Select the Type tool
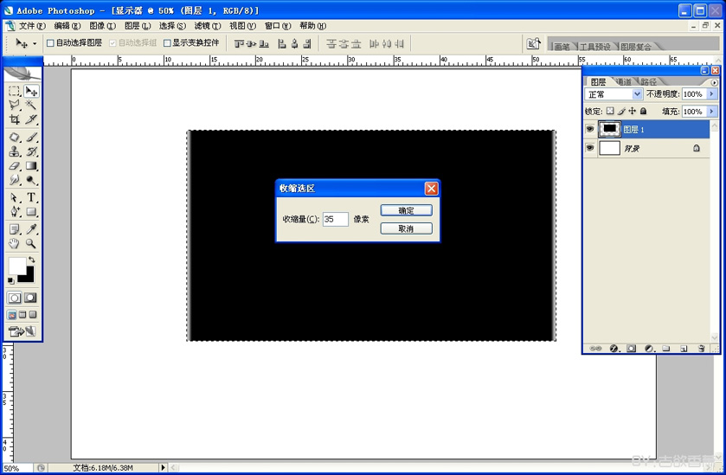Screen dimensions: 726x475 point(31,197)
